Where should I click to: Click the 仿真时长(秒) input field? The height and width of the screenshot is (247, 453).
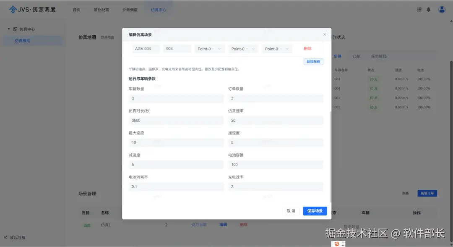[x=176, y=120]
